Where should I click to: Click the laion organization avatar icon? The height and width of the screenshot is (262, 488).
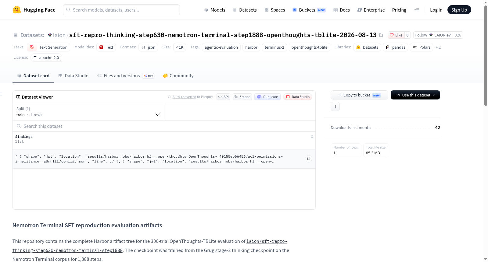click(50, 35)
